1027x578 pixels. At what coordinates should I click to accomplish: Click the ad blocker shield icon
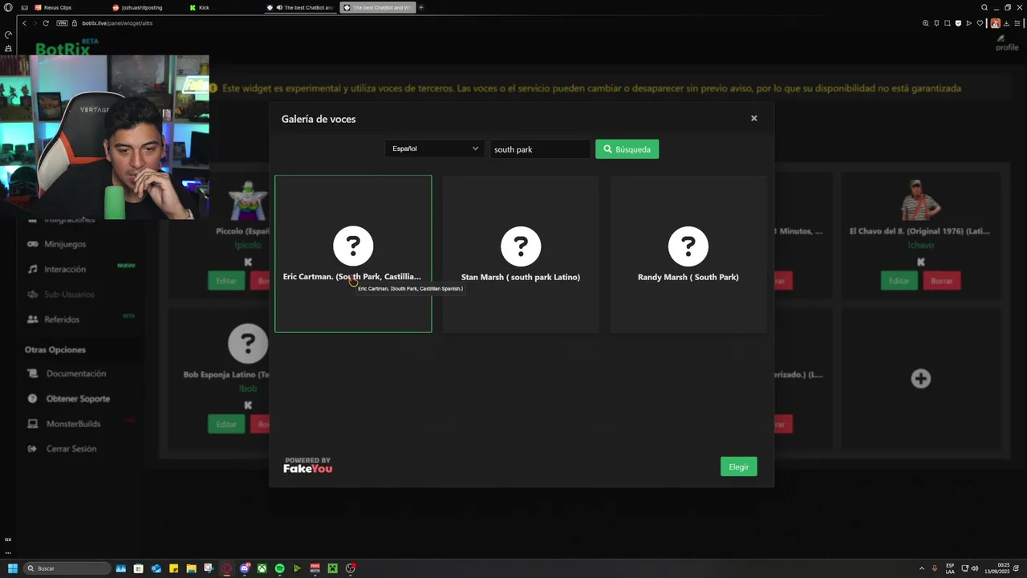[958, 23]
